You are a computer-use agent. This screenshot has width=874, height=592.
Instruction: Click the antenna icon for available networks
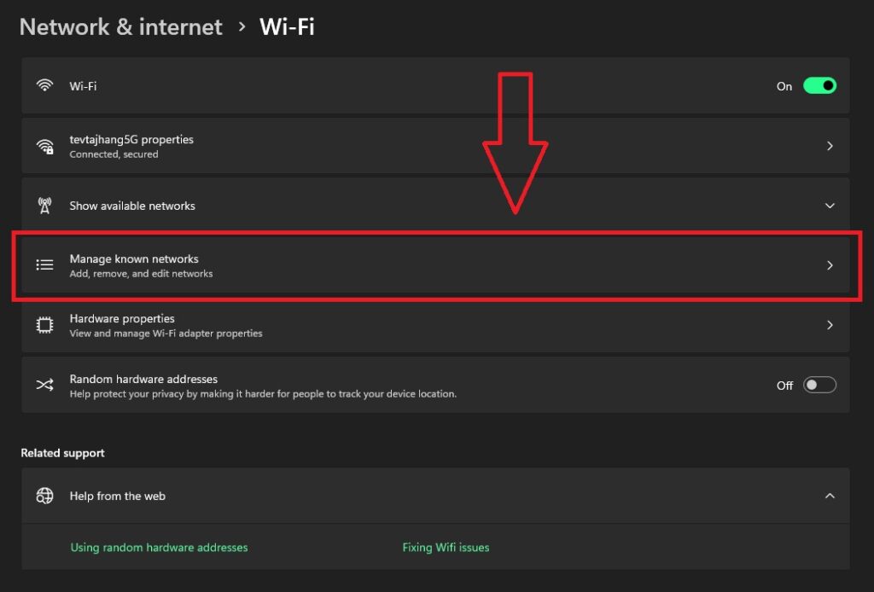point(44,206)
